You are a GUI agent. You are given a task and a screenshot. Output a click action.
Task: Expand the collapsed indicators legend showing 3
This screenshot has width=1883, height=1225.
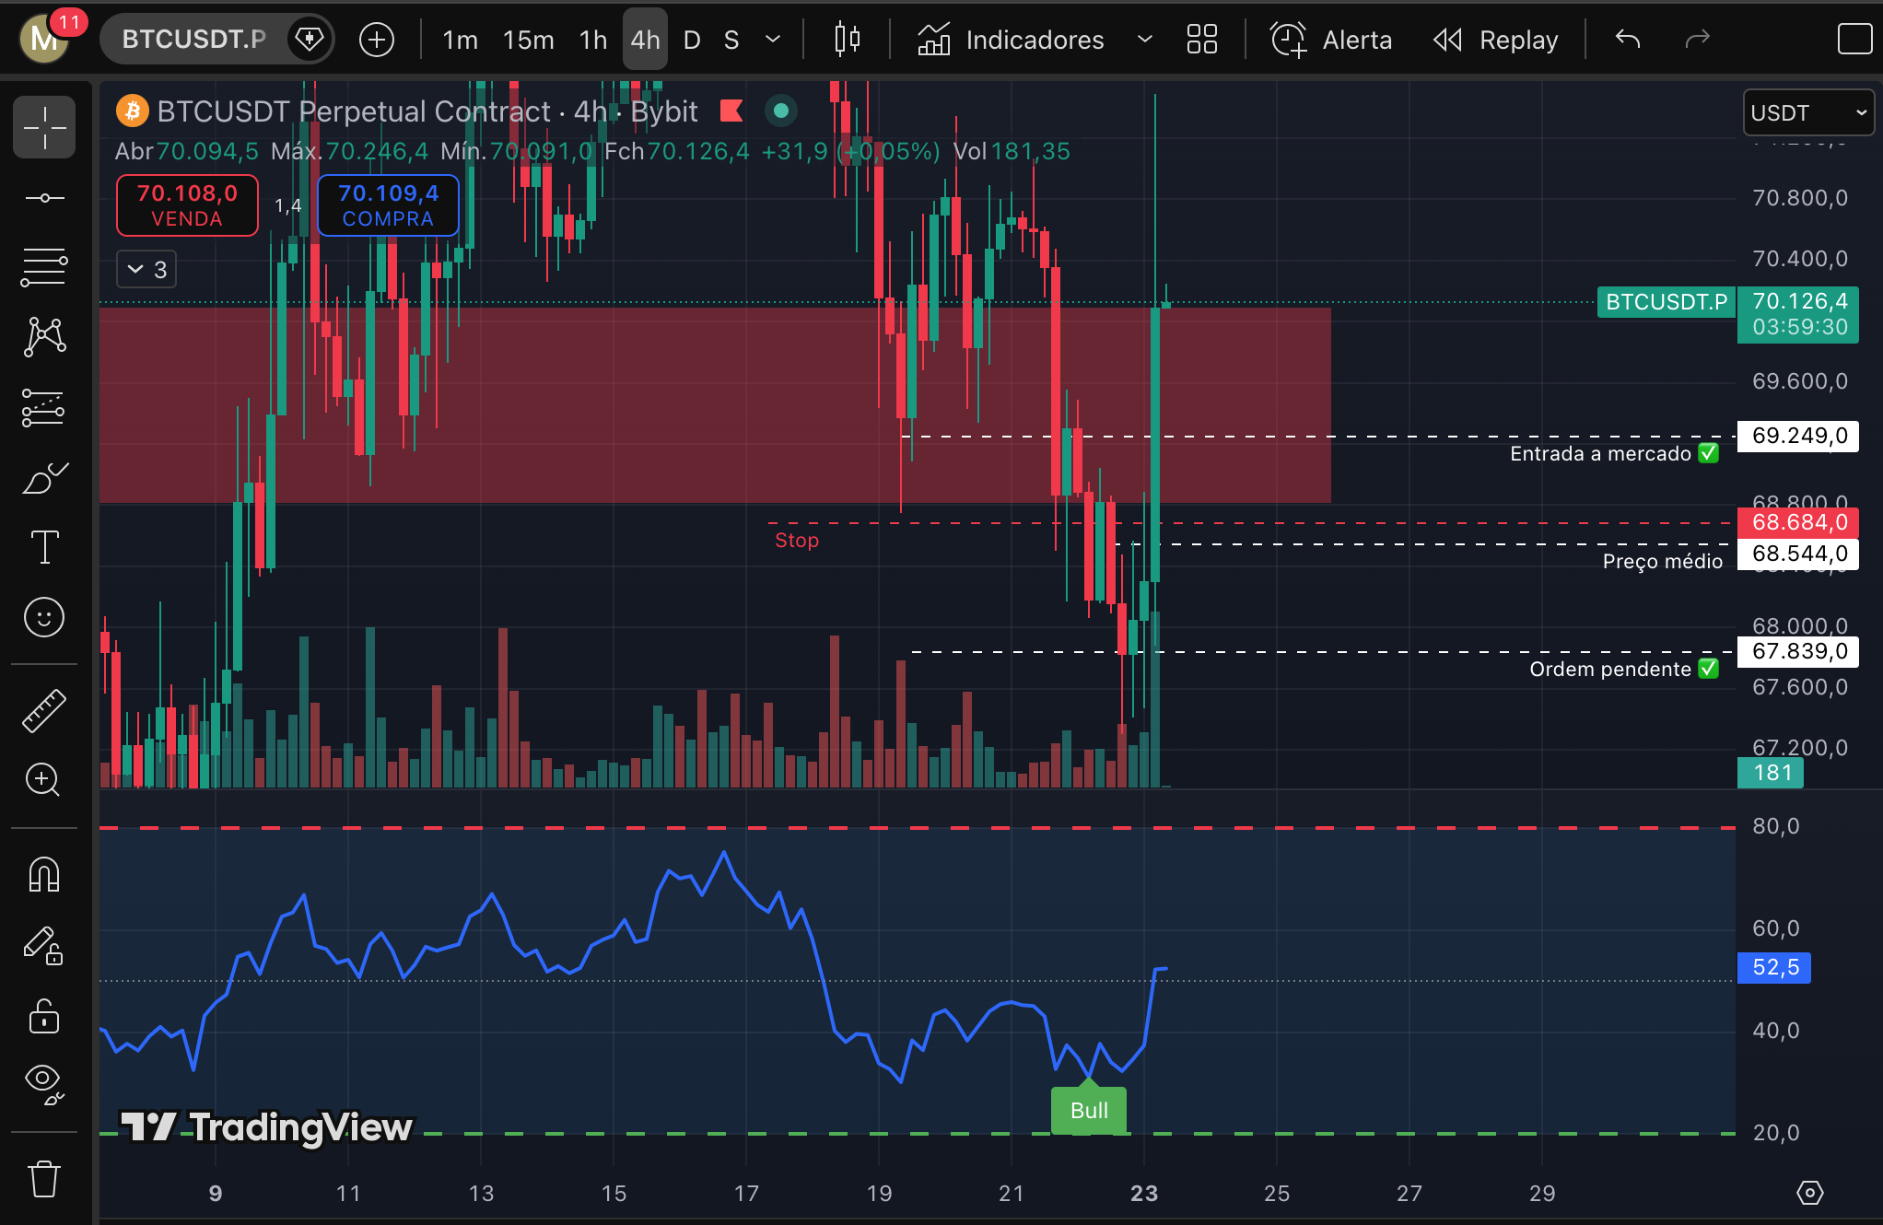coord(146,269)
